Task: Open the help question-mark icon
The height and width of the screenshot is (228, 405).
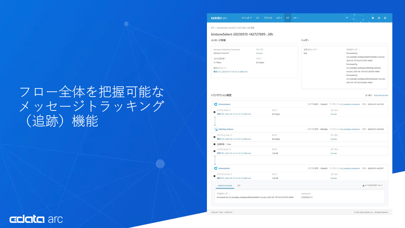Action: point(379,18)
